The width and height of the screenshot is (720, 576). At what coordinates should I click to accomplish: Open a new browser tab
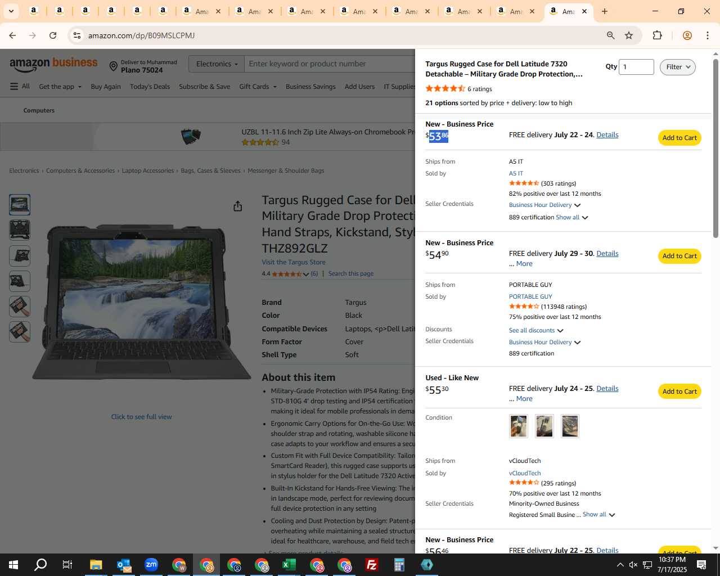pyautogui.click(x=605, y=11)
